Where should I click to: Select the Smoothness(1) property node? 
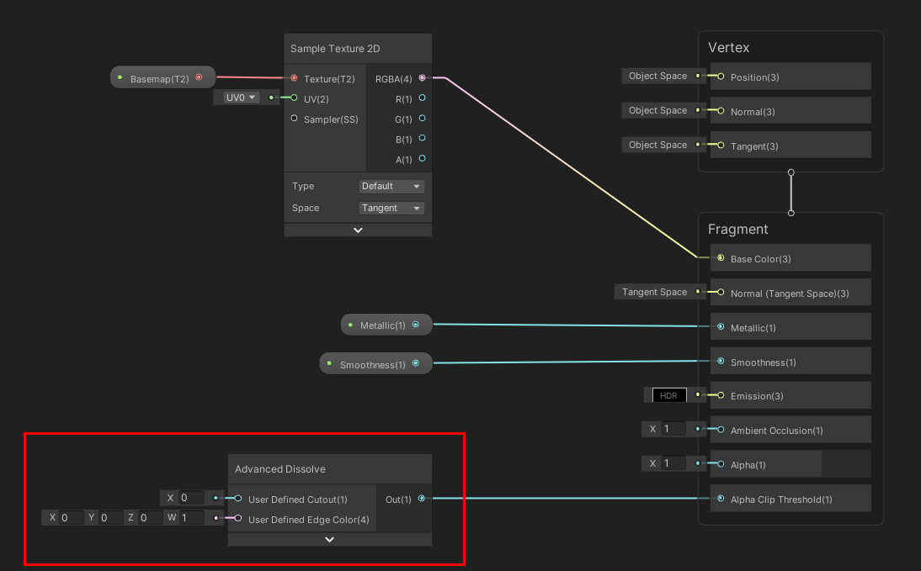pyautogui.click(x=371, y=364)
